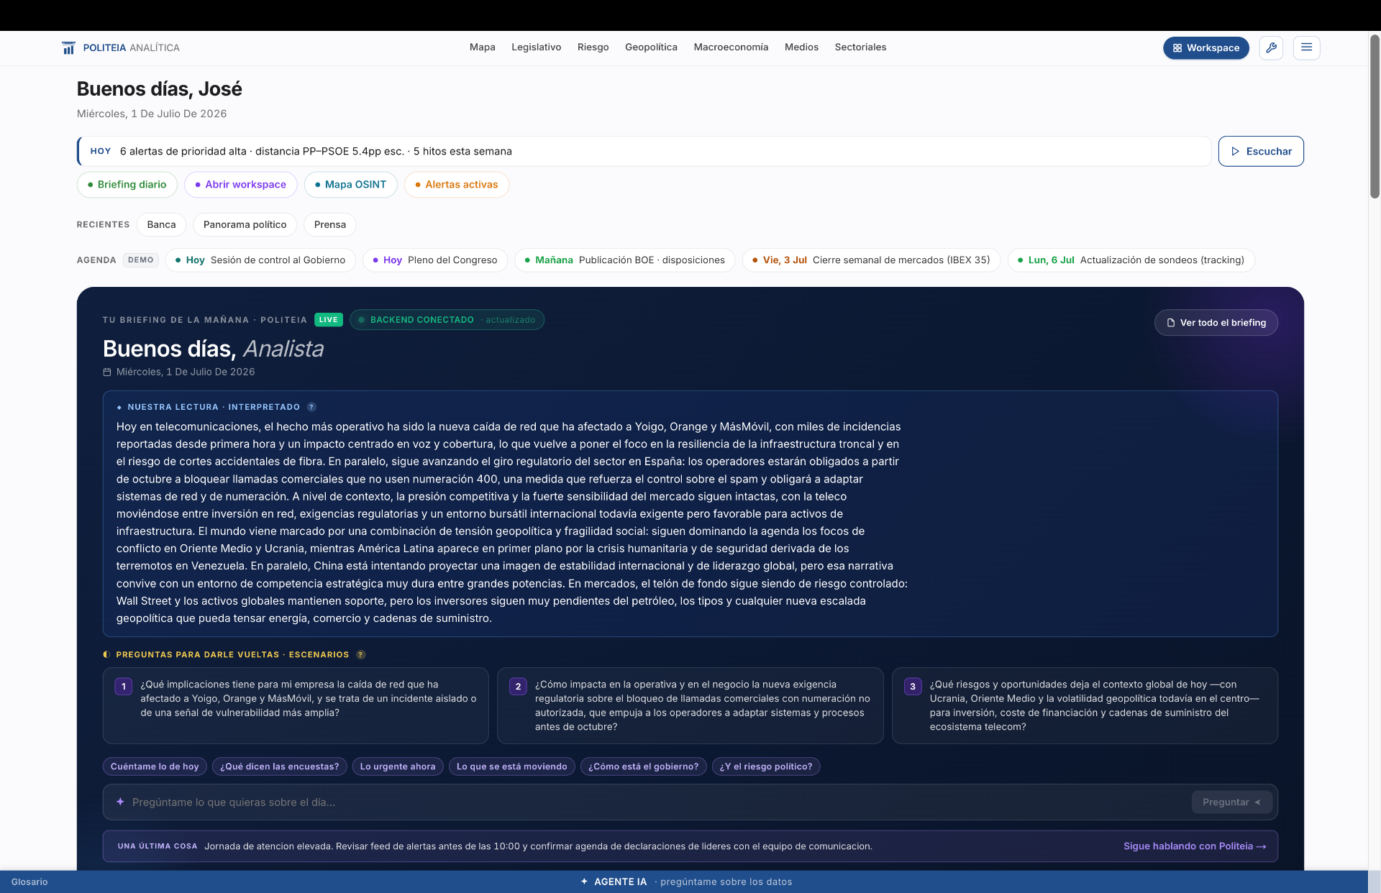Open the Agente IA bottom bar

685,881
